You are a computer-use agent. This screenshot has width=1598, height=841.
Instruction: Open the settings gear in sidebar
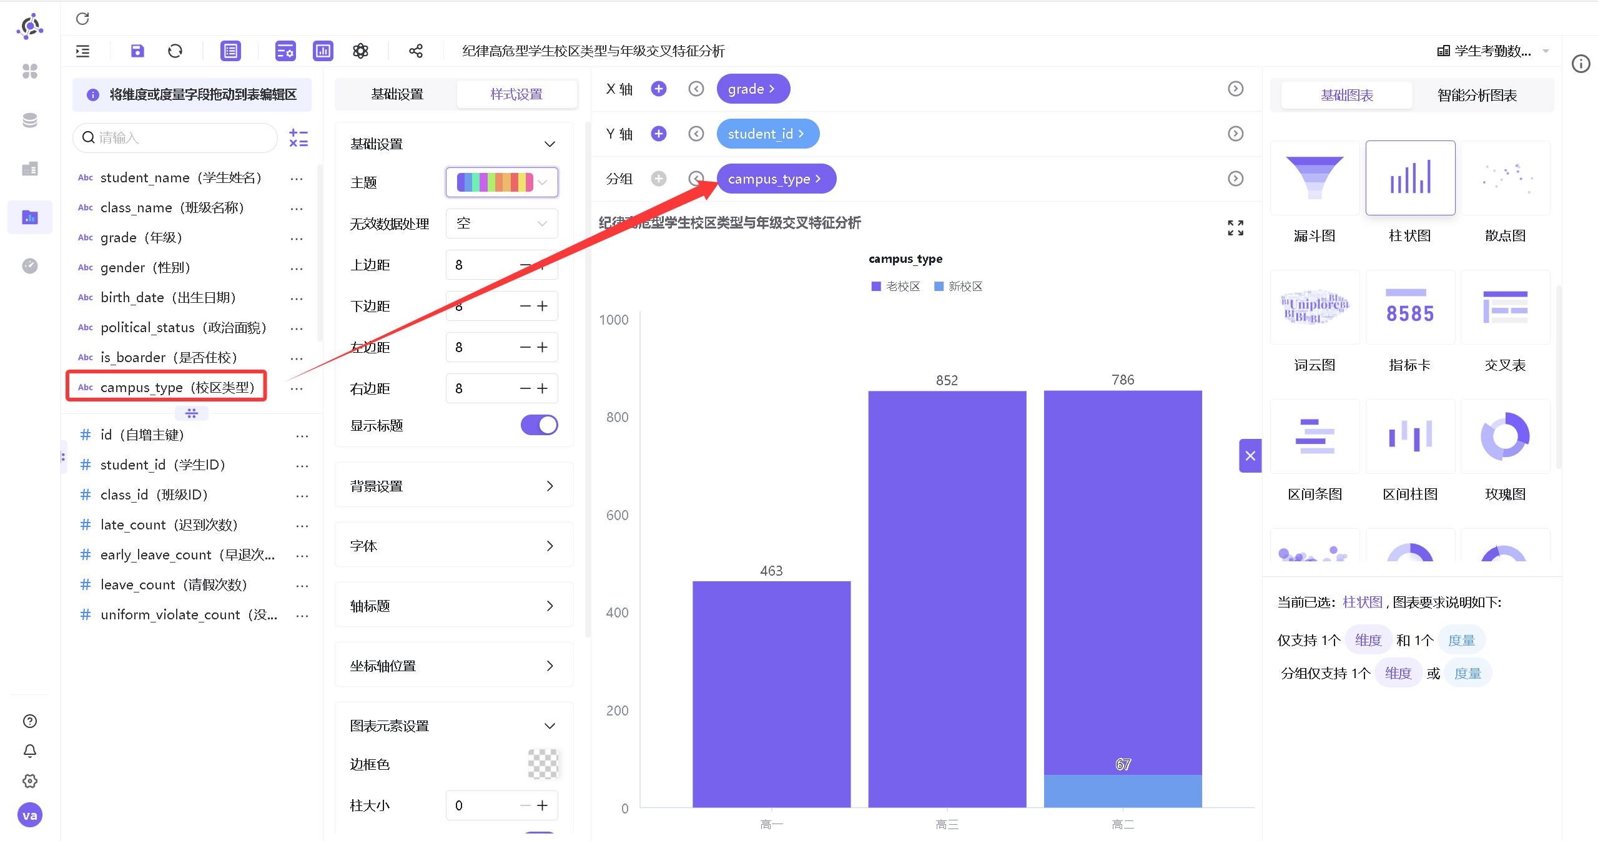point(30,781)
